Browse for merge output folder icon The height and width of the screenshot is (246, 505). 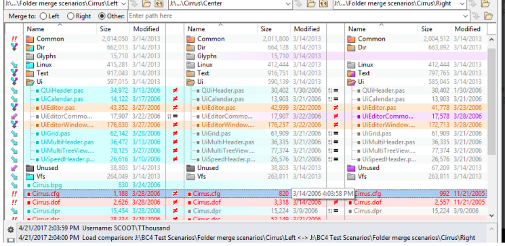click(x=488, y=16)
